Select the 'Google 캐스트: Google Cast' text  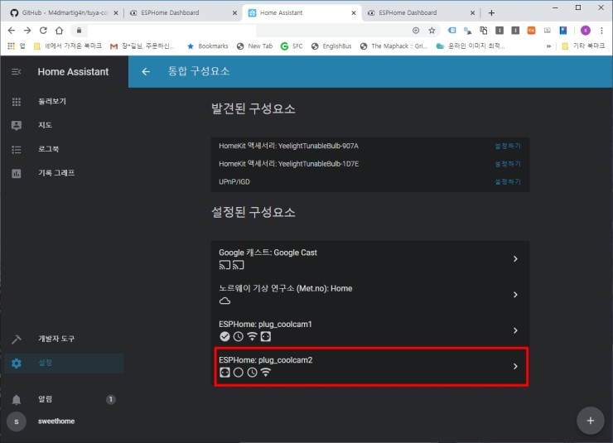(x=268, y=253)
